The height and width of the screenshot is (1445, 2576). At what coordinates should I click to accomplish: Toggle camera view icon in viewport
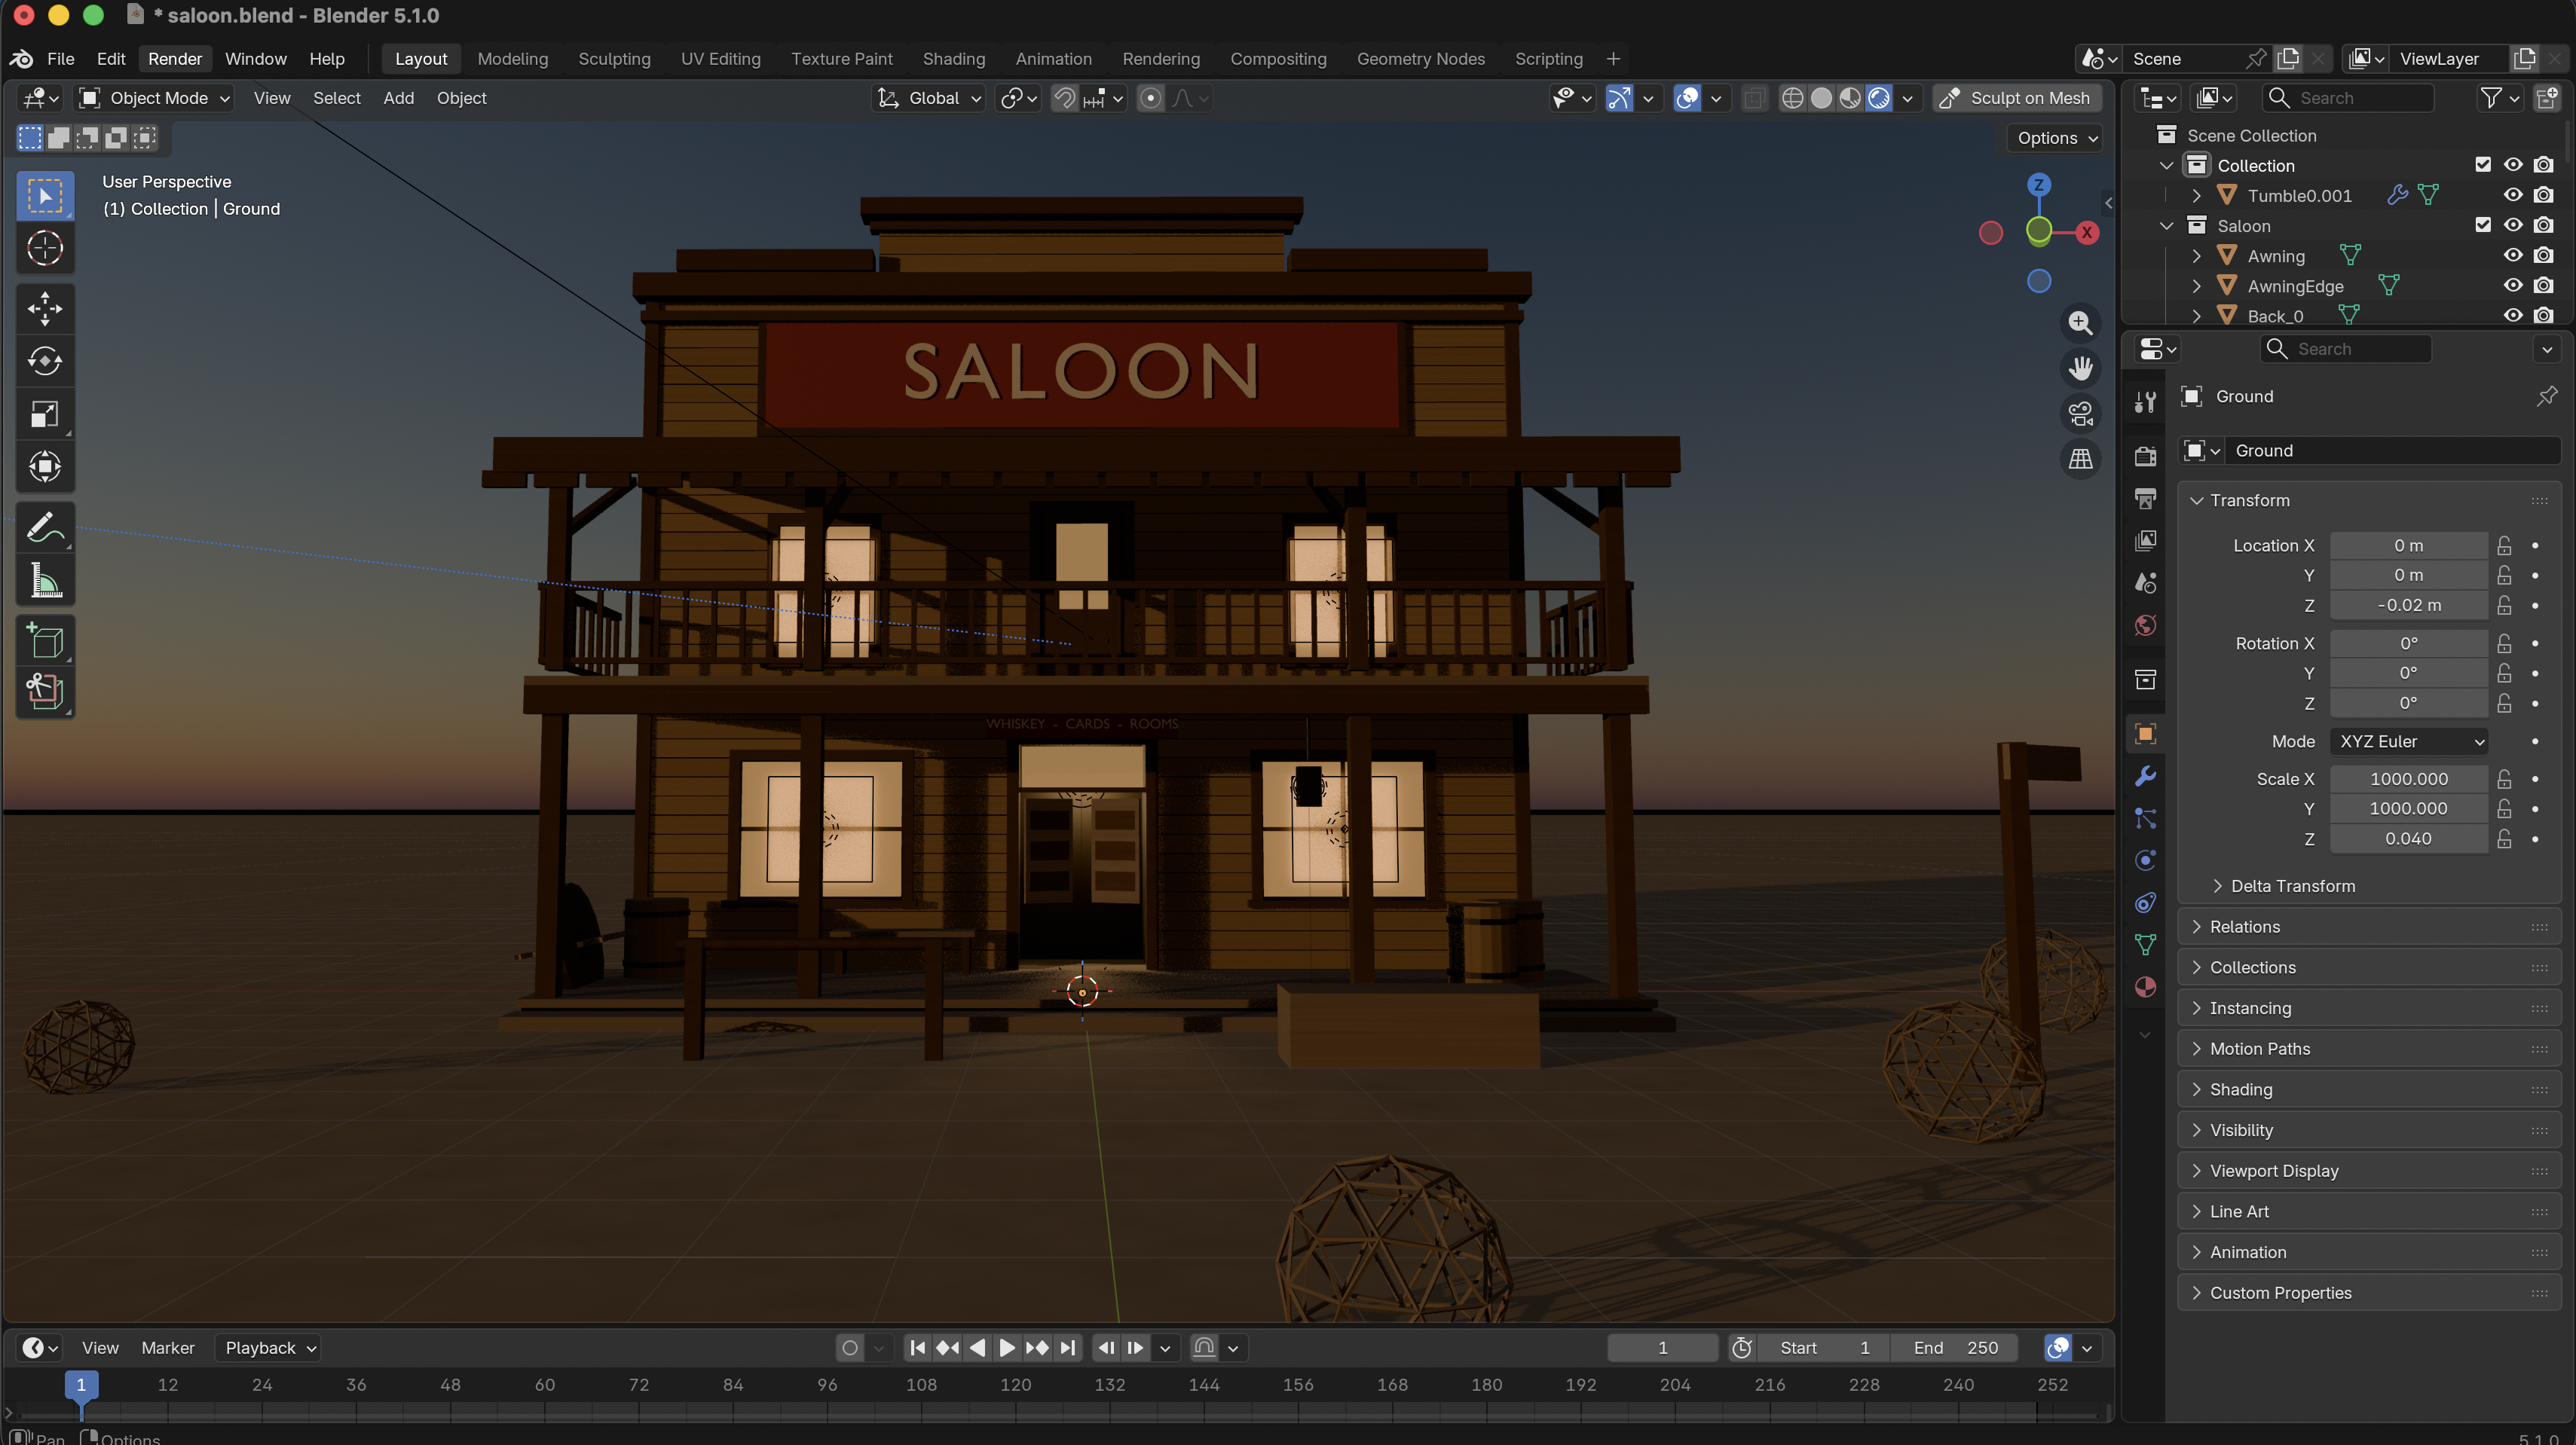2080,413
